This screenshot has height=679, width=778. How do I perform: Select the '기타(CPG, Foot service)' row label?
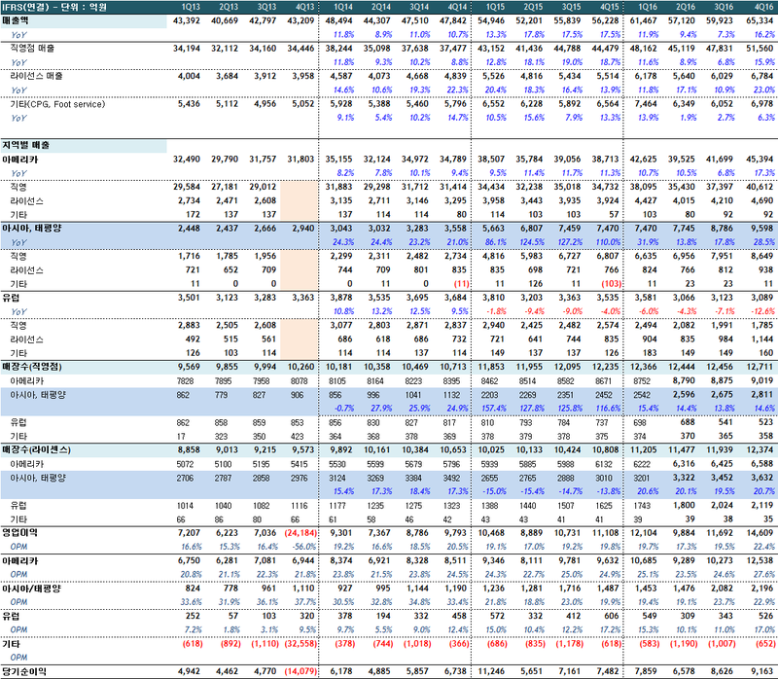pyautogui.click(x=57, y=104)
